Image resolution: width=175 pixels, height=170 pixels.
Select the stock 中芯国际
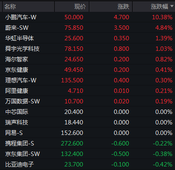click(x=17, y=112)
